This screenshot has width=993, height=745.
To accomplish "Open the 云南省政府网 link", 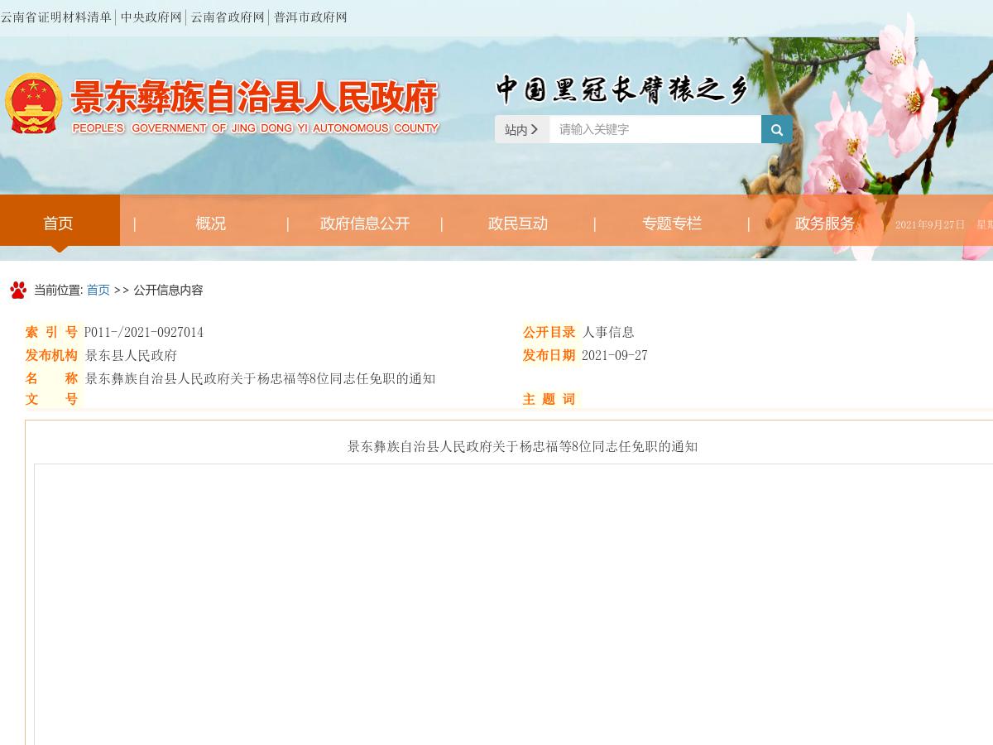I will pos(228,17).
